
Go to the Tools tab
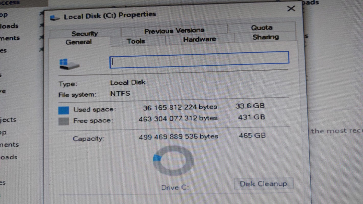[136, 41]
